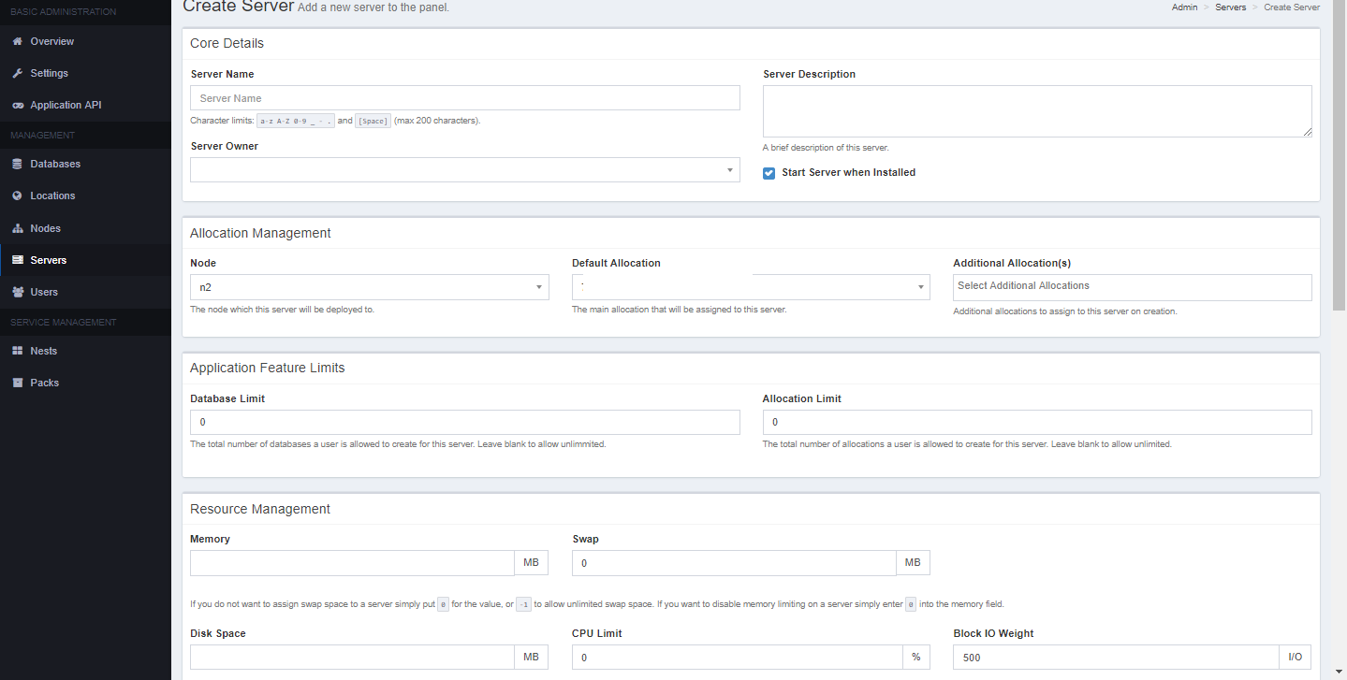Click the Nests grid icon
Viewport: 1347px width, 680px height.
[x=17, y=351]
